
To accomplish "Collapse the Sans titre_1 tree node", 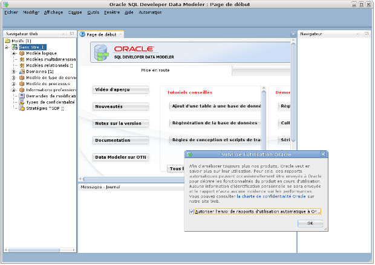I will pyautogui.click(x=7, y=47).
